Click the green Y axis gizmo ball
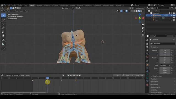176x99 pixels. point(139,18)
